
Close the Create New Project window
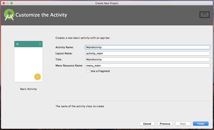(4, 3)
